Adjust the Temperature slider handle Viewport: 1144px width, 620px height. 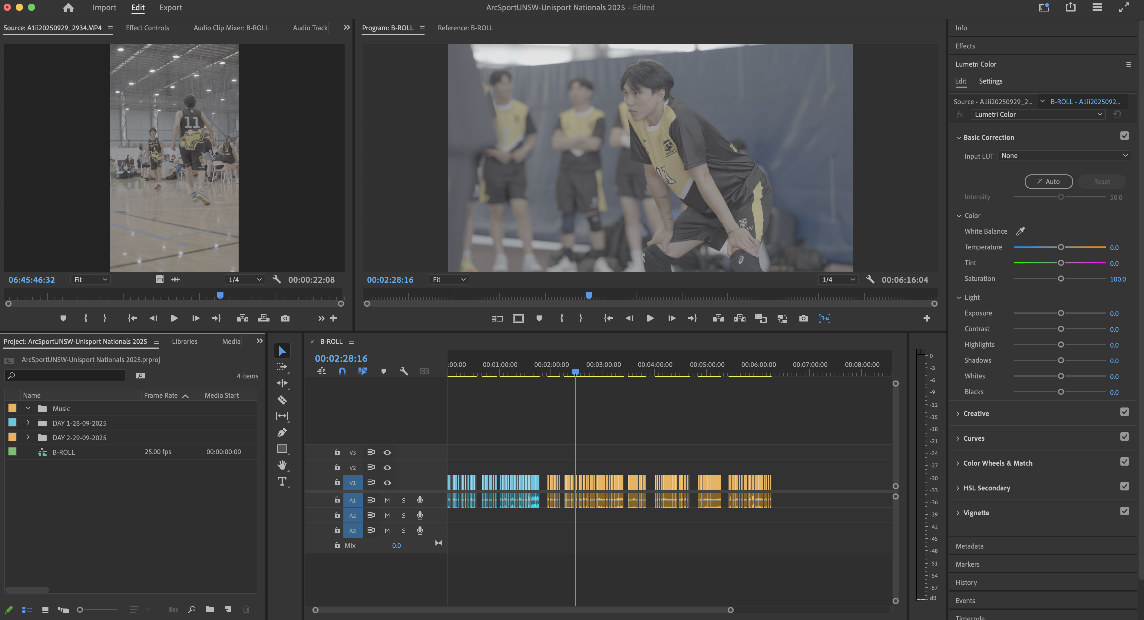click(x=1060, y=247)
